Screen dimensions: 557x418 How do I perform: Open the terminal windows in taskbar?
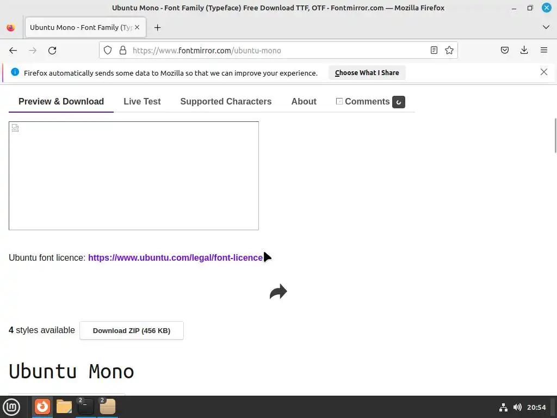coord(85,407)
